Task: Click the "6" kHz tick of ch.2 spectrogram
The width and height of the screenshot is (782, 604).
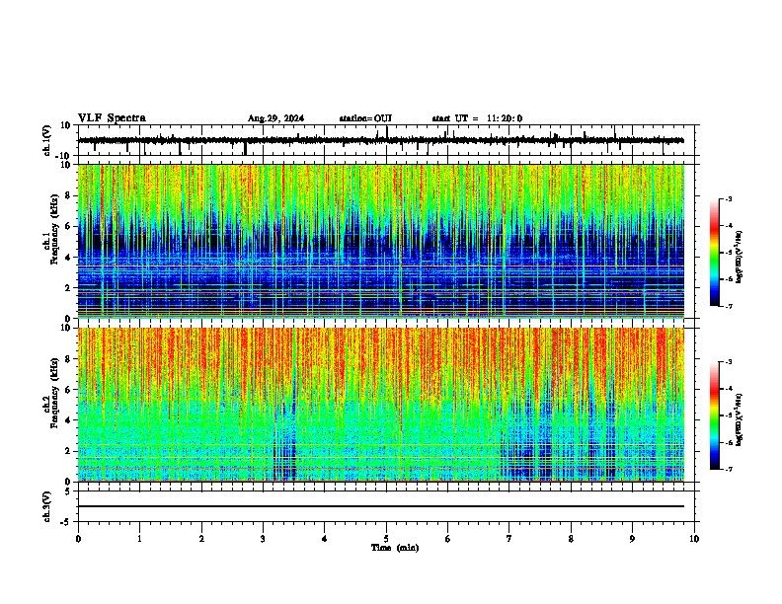Action: [68, 389]
